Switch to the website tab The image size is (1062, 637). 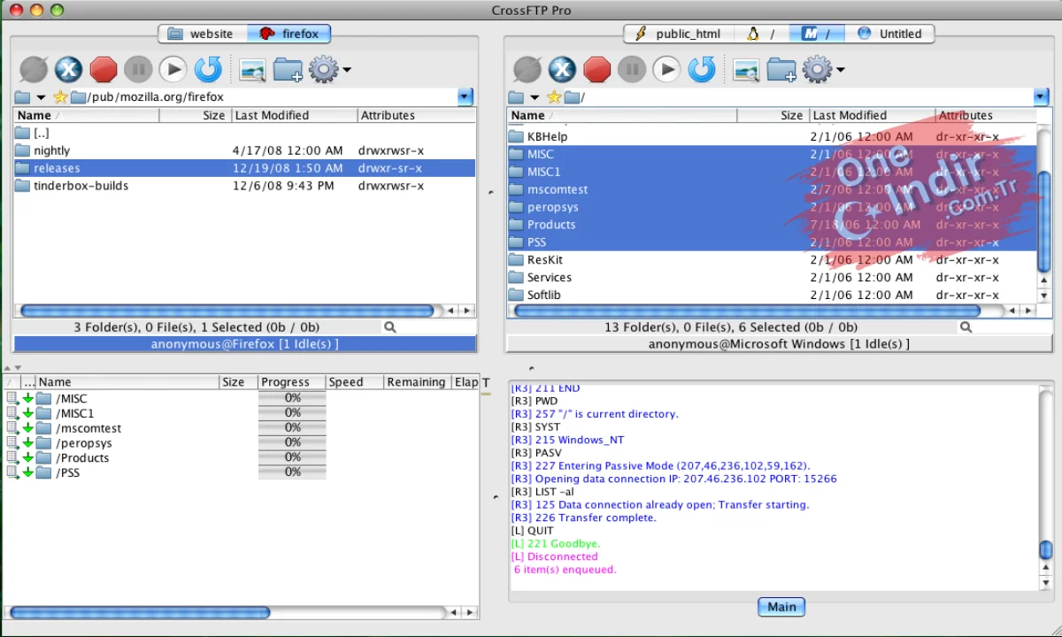202,34
